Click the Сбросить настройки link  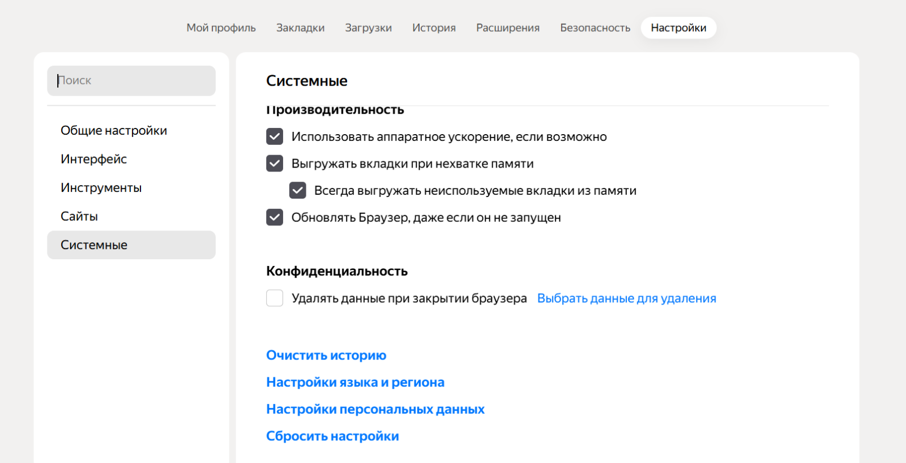(x=332, y=436)
